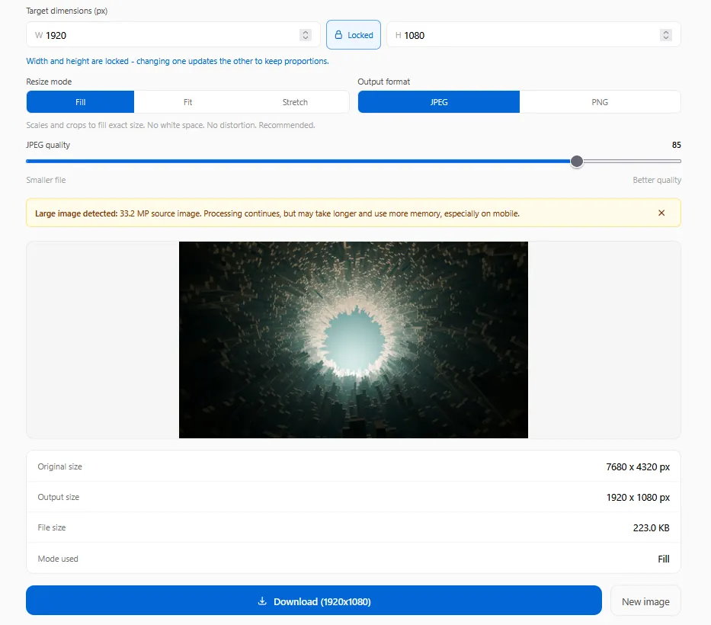Click the New image button
This screenshot has height=625, width=711.
(645, 601)
